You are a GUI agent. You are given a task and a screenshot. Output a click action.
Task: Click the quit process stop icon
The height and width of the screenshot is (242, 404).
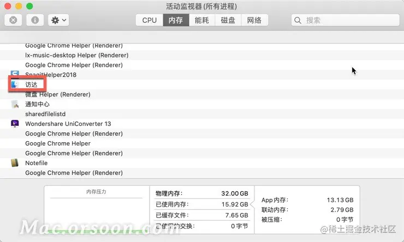(13, 20)
